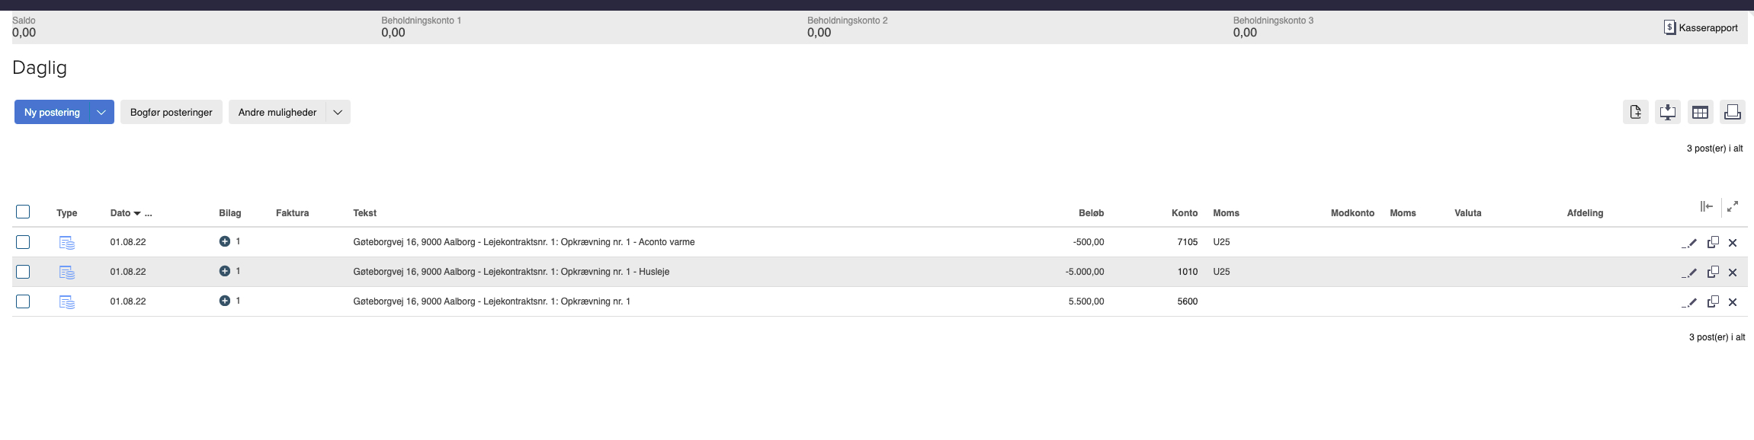Click U25 Moms in the 7105 row

(x=1221, y=242)
